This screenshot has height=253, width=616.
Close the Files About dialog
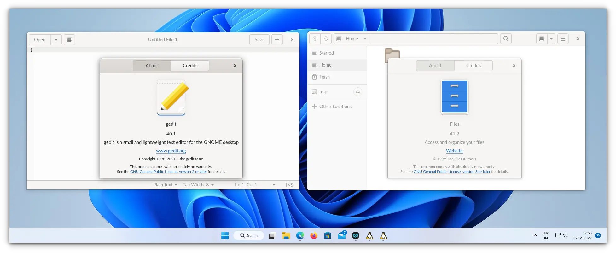pyautogui.click(x=514, y=66)
